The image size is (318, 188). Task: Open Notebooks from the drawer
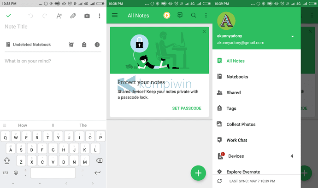pos(257,77)
